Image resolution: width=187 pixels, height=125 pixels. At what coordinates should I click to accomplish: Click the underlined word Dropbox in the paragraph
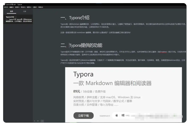tap(163, 52)
